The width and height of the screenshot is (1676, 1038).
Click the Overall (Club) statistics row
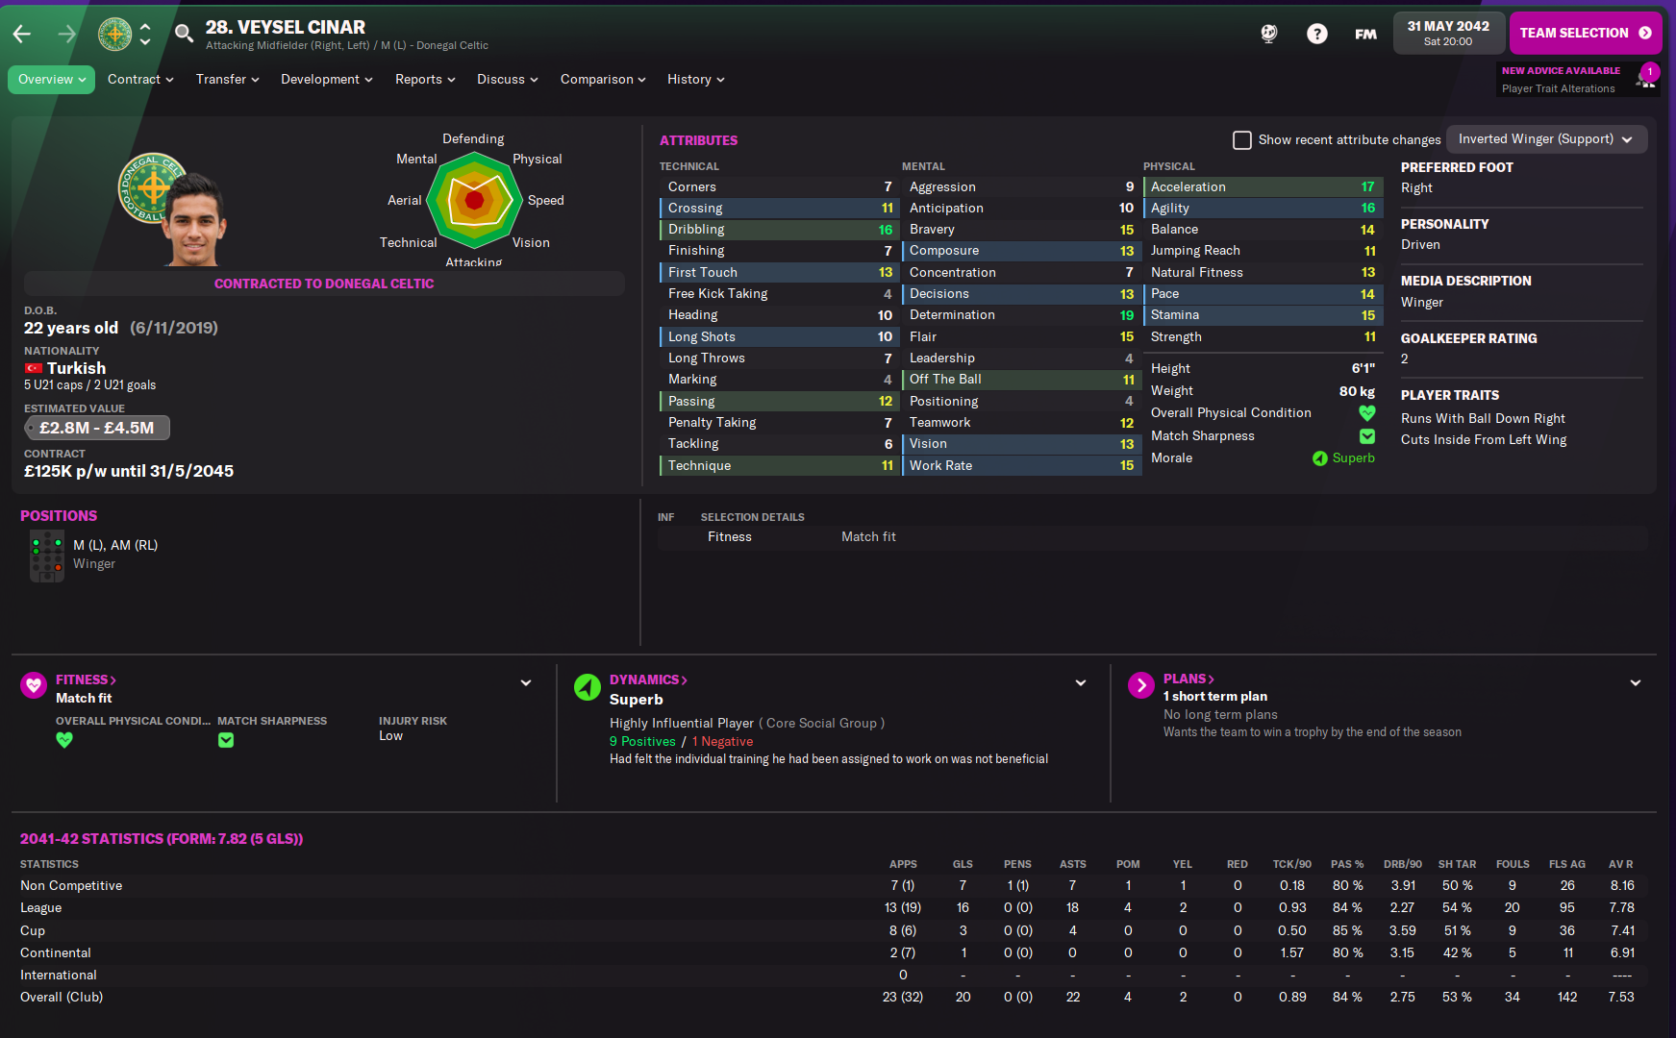833,998
